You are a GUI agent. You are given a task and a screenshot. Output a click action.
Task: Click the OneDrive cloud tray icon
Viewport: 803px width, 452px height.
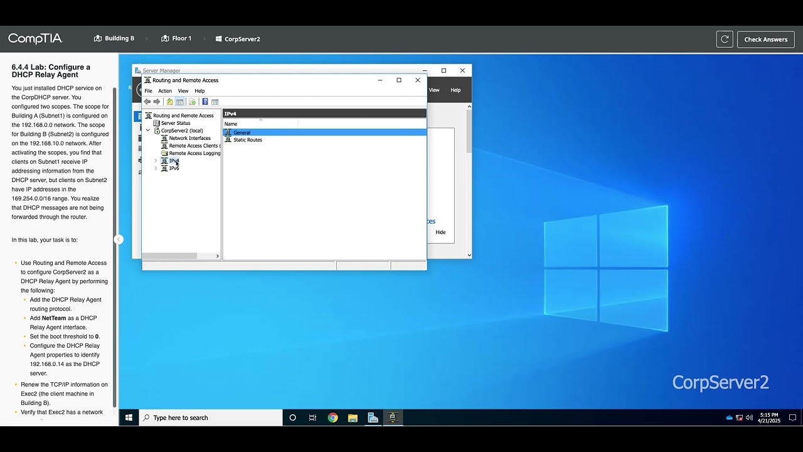pyautogui.click(x=729, y=417)
